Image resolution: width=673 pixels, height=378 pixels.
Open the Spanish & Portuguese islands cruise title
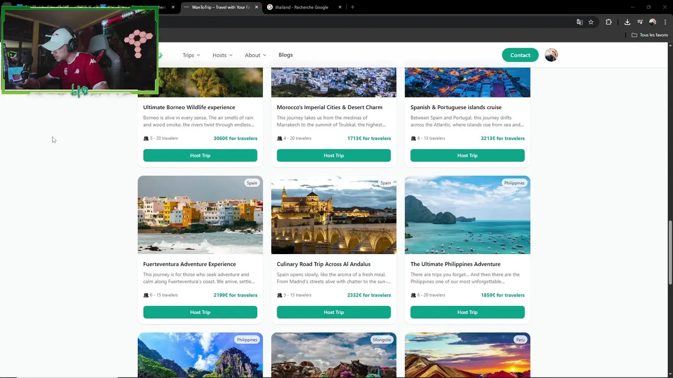[x=456, y=107]
